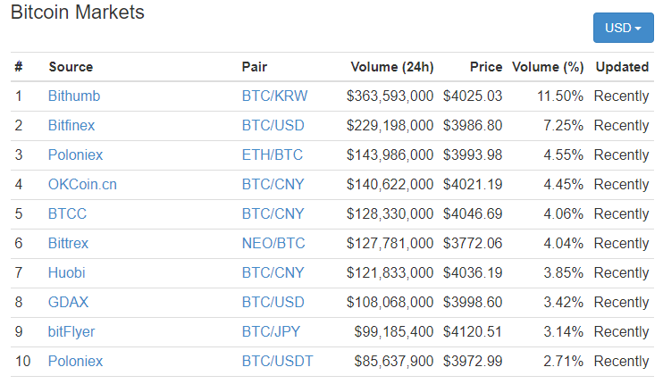Open the Poloniex link in row 3
This screenshot has width=663, height=384.
[75, 154]
